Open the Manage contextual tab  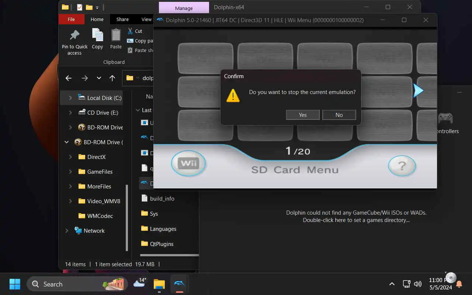click(184, 8)
